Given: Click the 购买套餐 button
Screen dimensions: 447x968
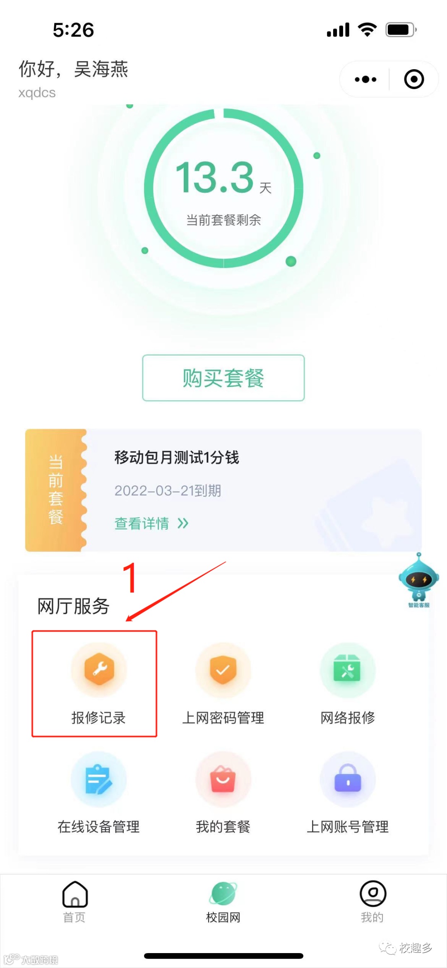Looking at the screenshot, I should (x=223, y=378).
